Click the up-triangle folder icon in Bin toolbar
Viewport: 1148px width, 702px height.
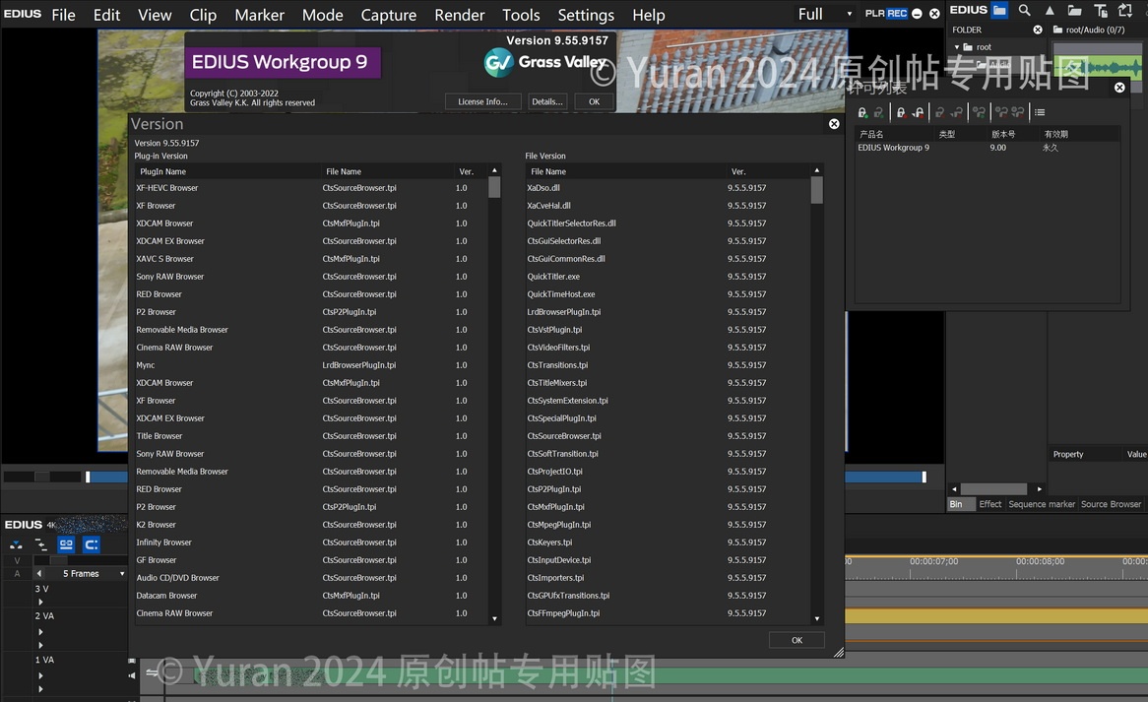(x=1050, y=10)
